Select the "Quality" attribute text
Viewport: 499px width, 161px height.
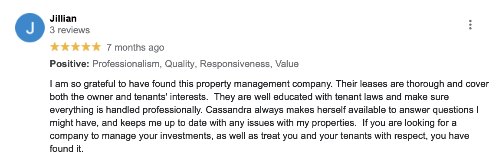[x=180, y=64]
